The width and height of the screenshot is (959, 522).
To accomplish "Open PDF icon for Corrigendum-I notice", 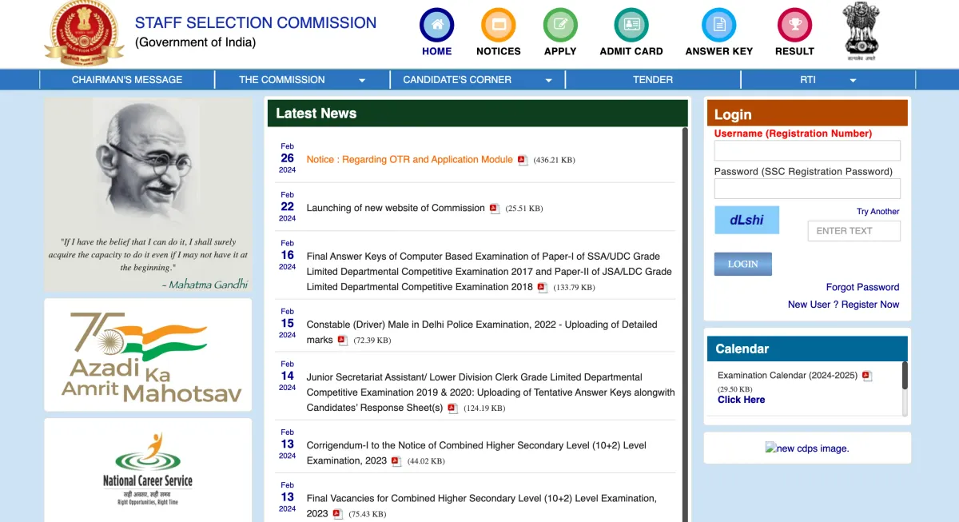I will pyautogui.click(x=396, y=461).
